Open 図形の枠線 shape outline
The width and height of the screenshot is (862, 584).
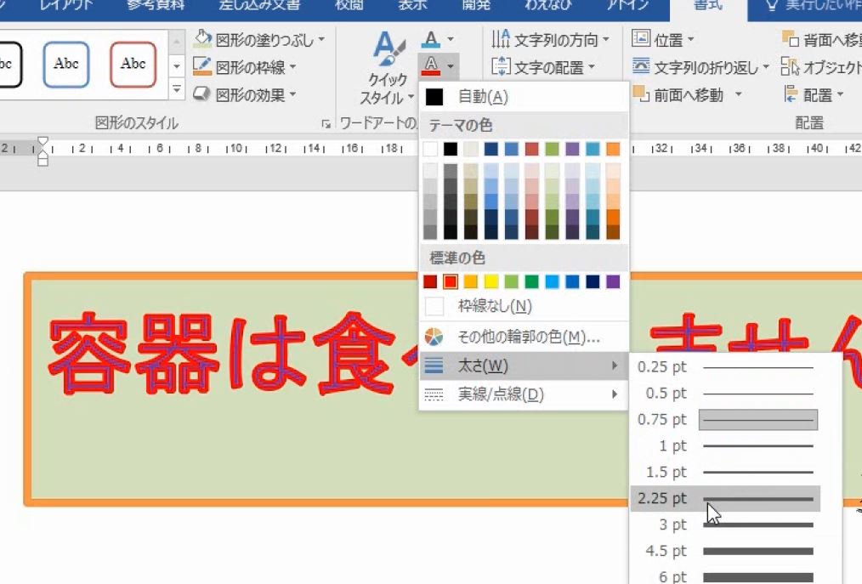[x=245, y=67]
